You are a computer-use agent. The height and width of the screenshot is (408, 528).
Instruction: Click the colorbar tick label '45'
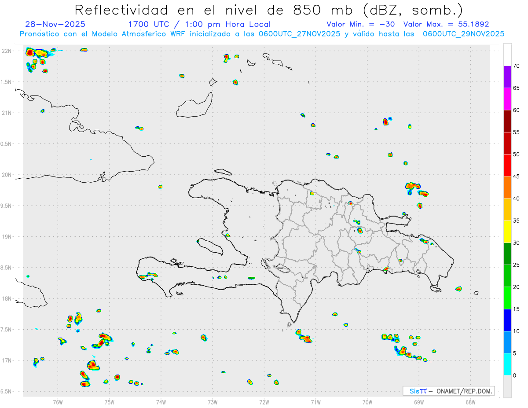[517, 176]
